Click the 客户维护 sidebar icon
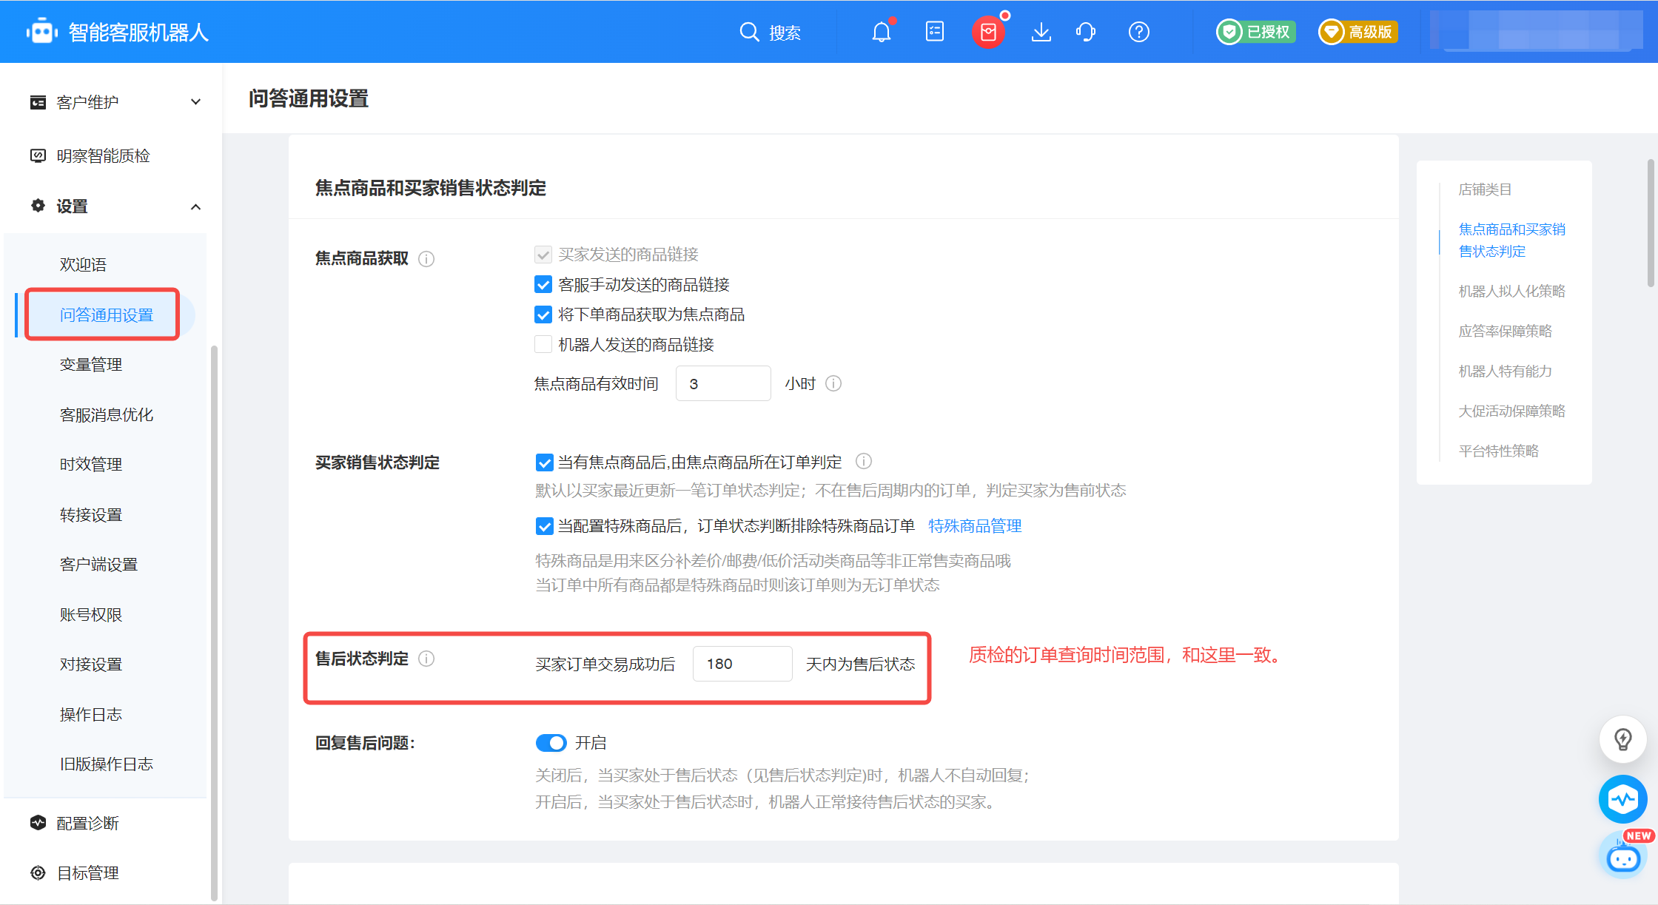The image size is (1658, 905). click(38, 102)
